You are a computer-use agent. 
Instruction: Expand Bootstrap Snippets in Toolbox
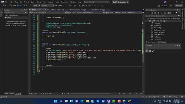tap(5, 15)
